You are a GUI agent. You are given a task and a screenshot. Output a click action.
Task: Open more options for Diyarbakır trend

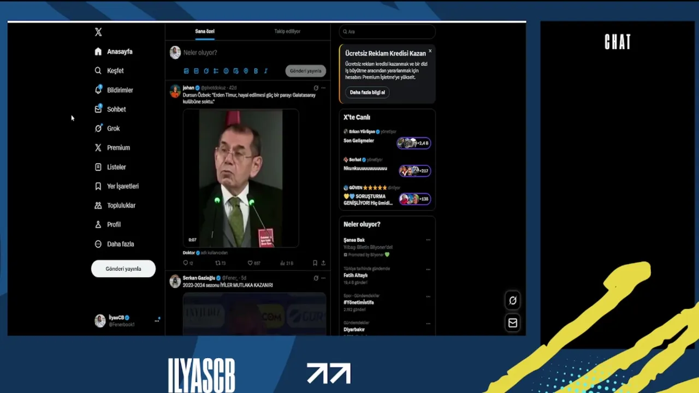pyautogui.click(x=428, y=324)
